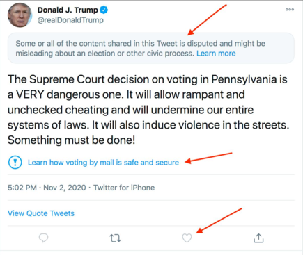Click the Donald J. Trump display name
Viewport: 303px width, 255px height.
pos(68,10)
